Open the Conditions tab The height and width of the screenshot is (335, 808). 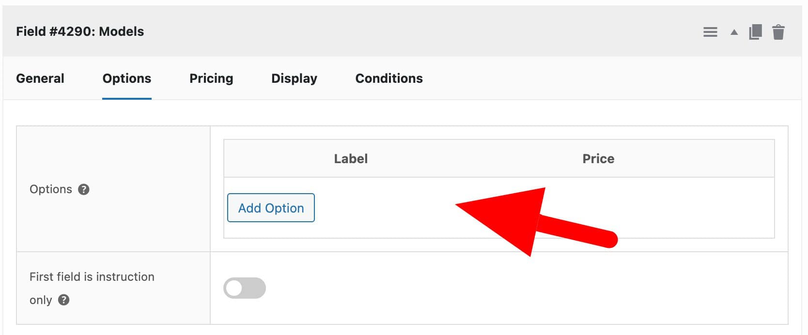tap(389, 78)
